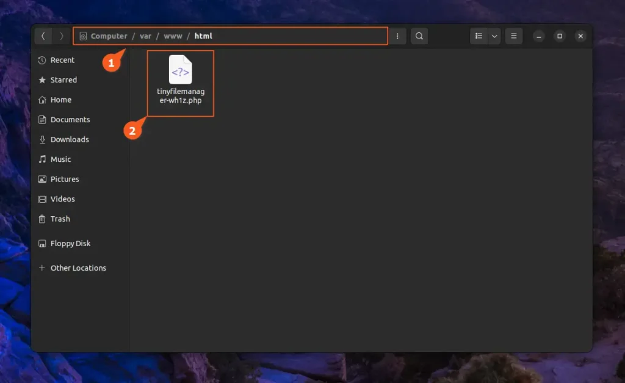Expand Other Locations in sidebar
Screen dimensions: 625x383
pos(78,268)
